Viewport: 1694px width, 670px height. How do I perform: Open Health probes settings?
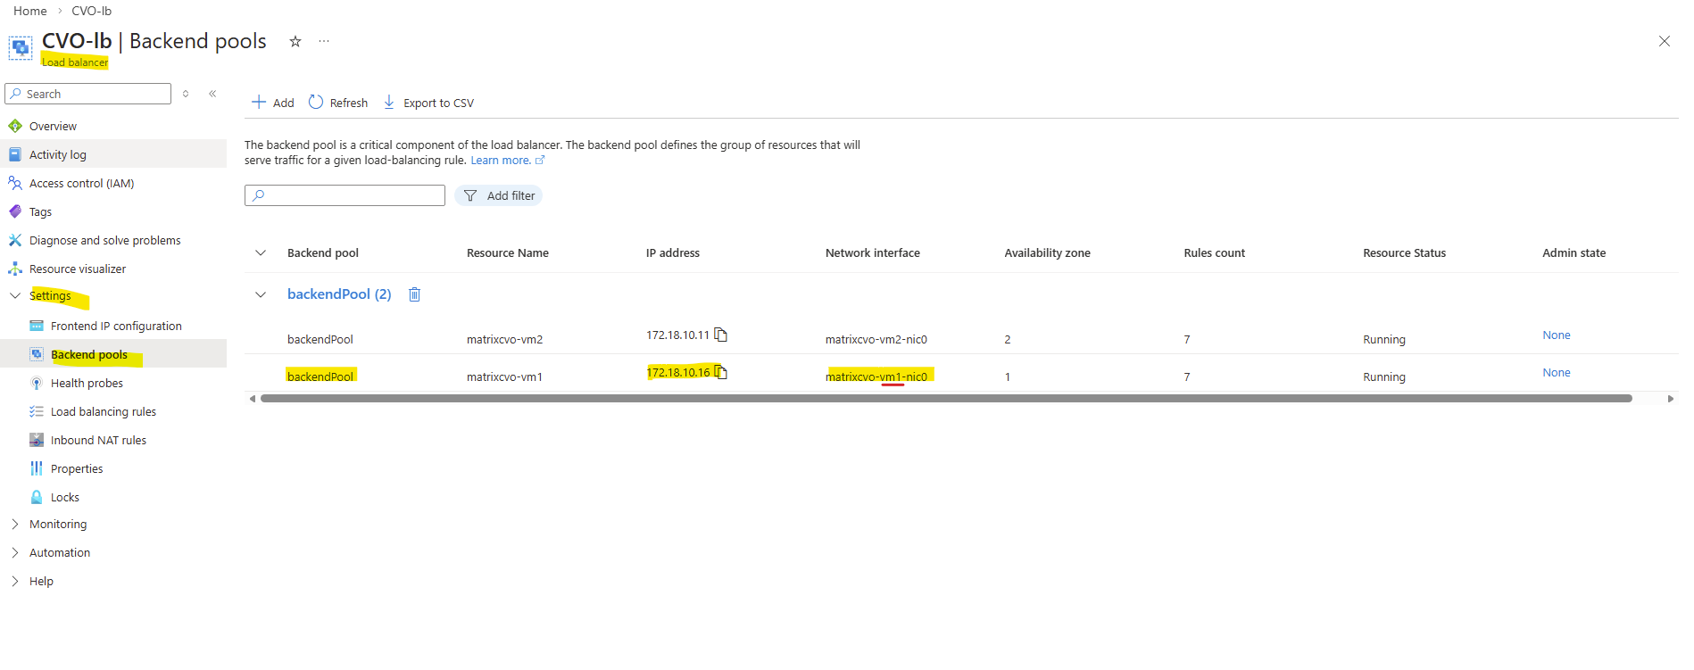click(x=87, y=384)
